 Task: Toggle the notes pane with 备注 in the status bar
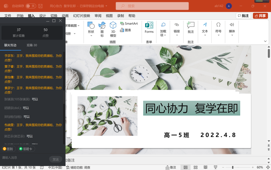[171, 167]
